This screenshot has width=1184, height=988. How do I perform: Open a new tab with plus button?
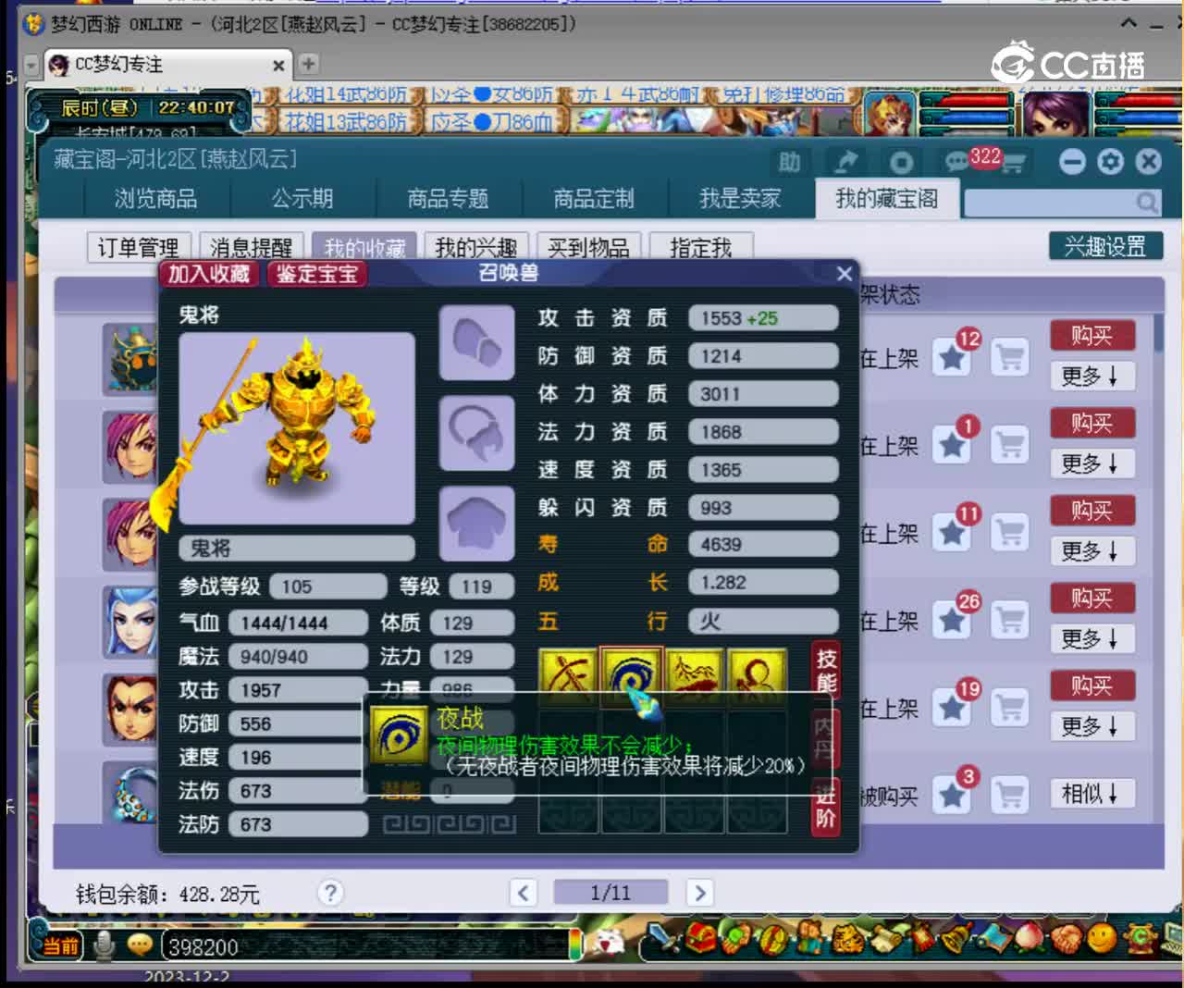(x=308, y=64)
